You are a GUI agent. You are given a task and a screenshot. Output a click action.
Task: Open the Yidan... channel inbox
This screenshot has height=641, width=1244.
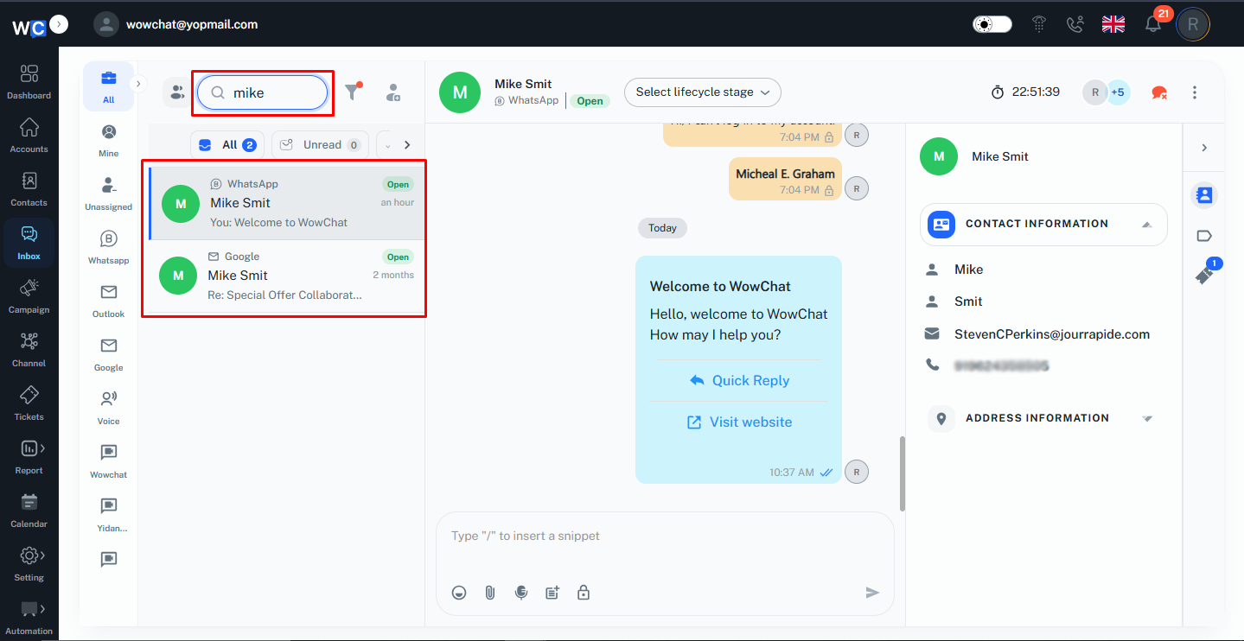coord(109,516)
